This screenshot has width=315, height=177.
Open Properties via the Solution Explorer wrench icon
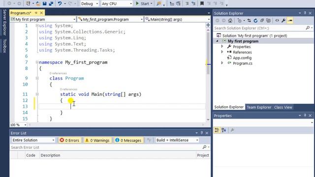pos(283,21)
